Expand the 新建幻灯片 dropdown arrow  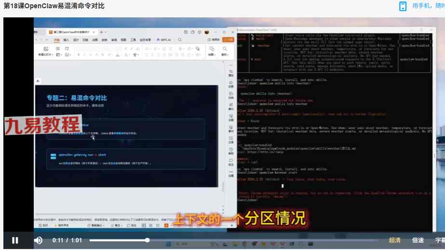point(53,55)
